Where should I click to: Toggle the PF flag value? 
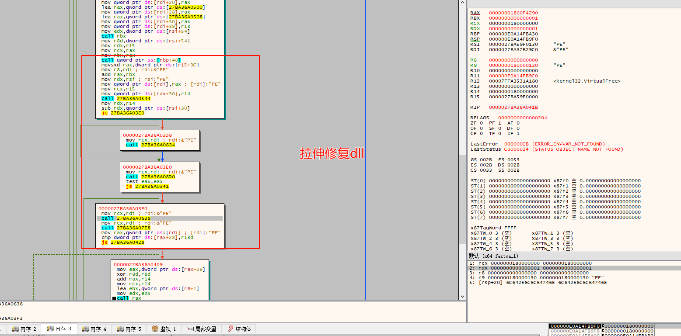point(499,123)
